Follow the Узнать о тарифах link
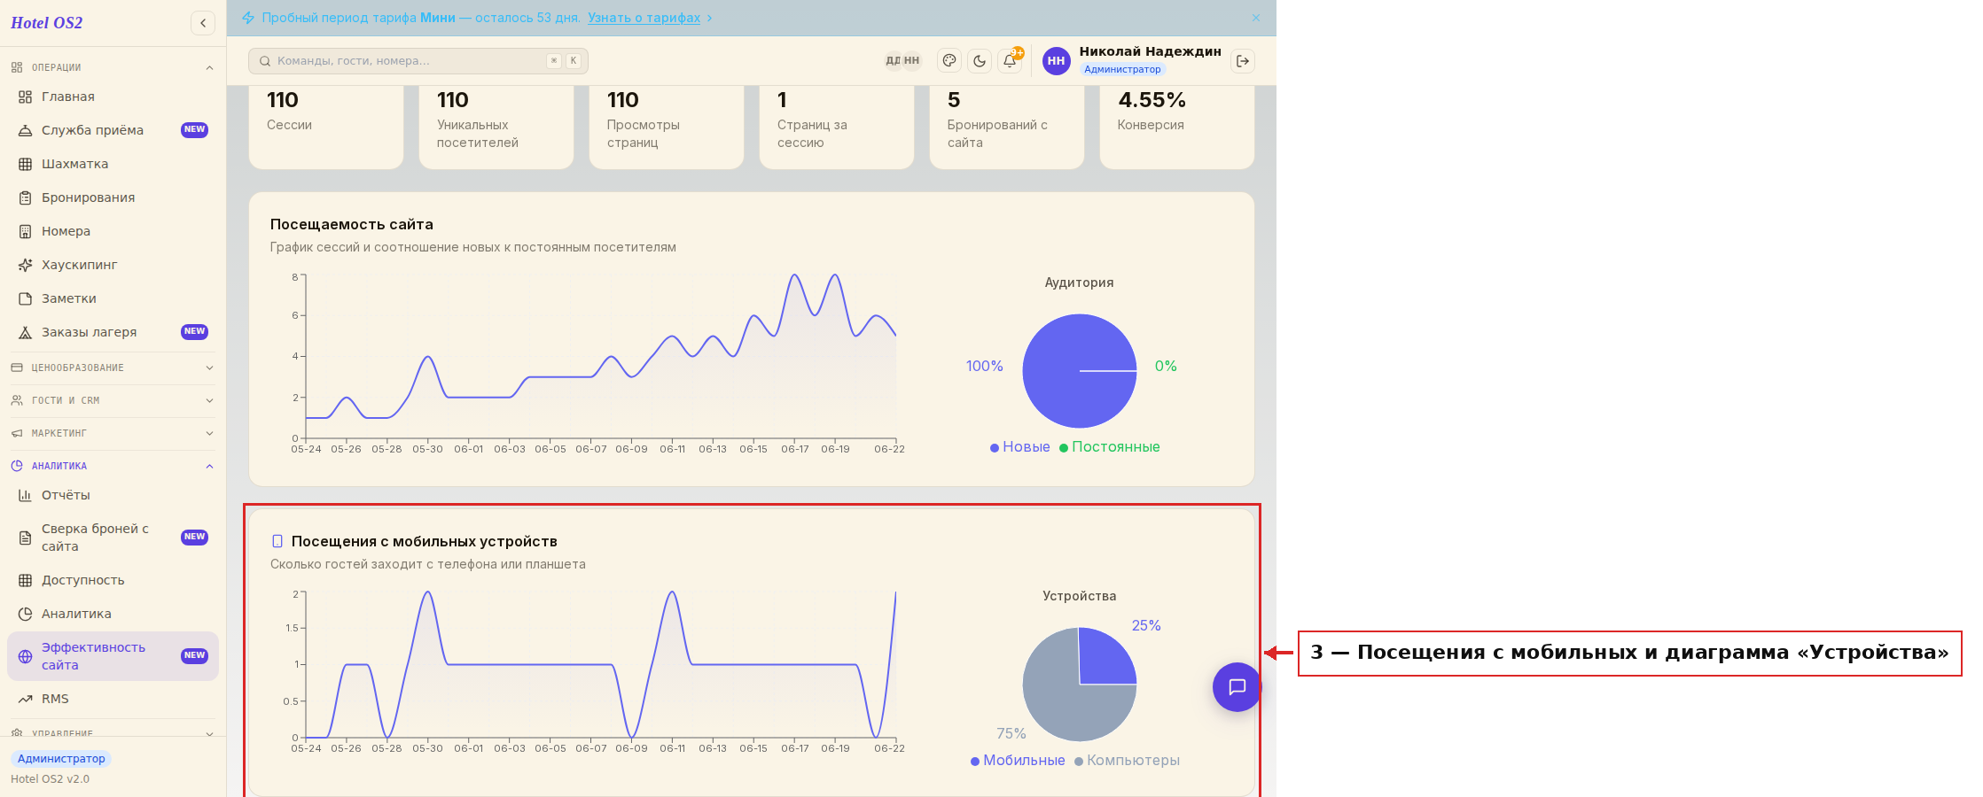This screenshot has width=1983, height=797. [644, 18]
